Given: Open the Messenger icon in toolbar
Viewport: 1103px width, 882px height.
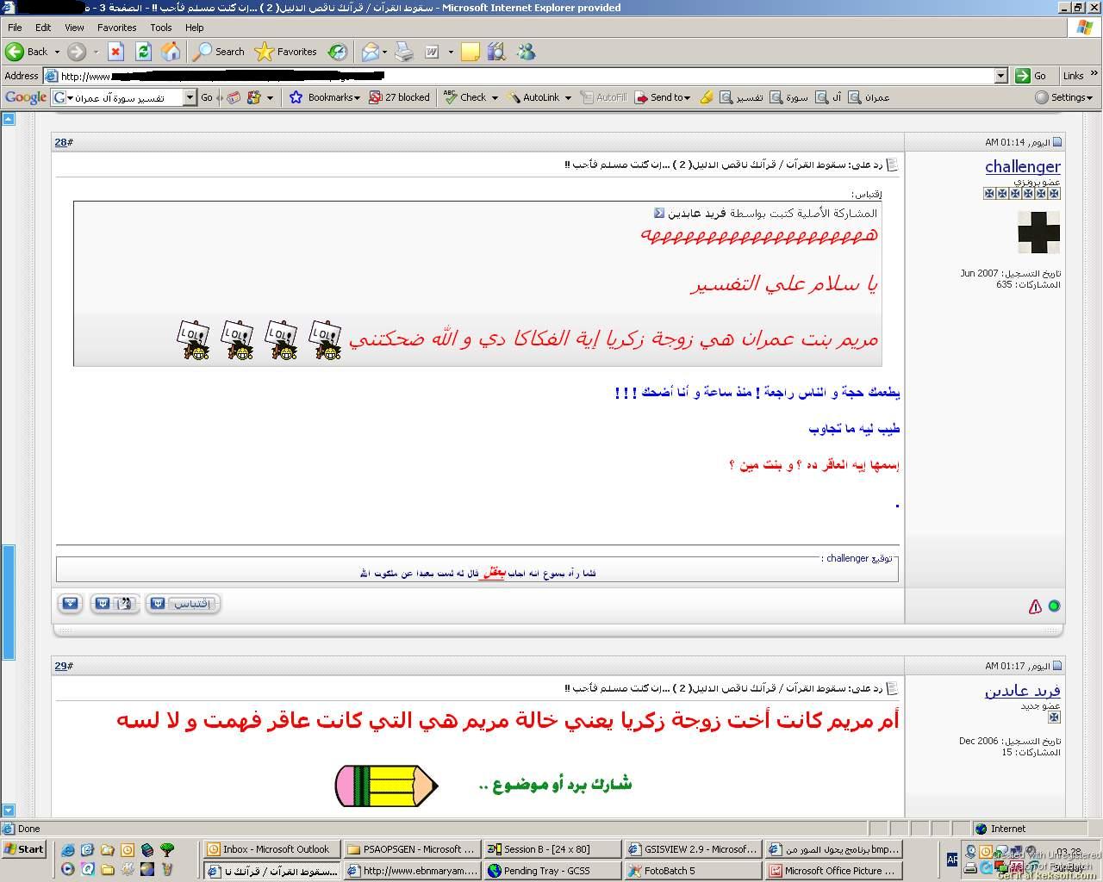Looking at the screenshot, I should (x=526, y=52).
